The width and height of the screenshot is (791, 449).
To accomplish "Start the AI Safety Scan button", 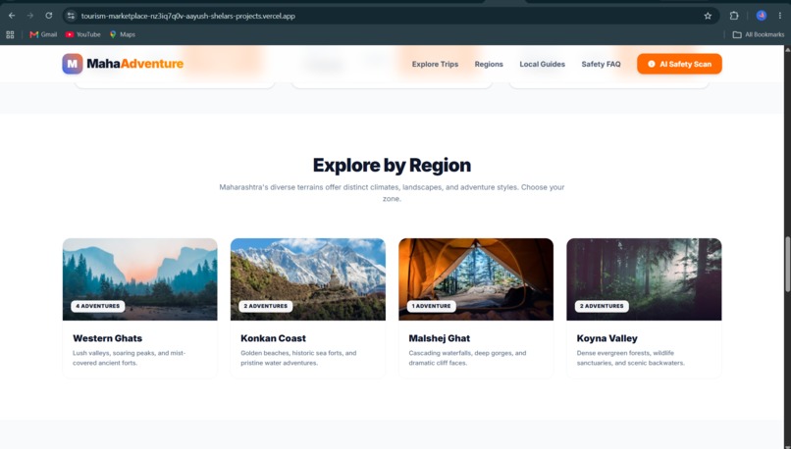I will point(679,64).
